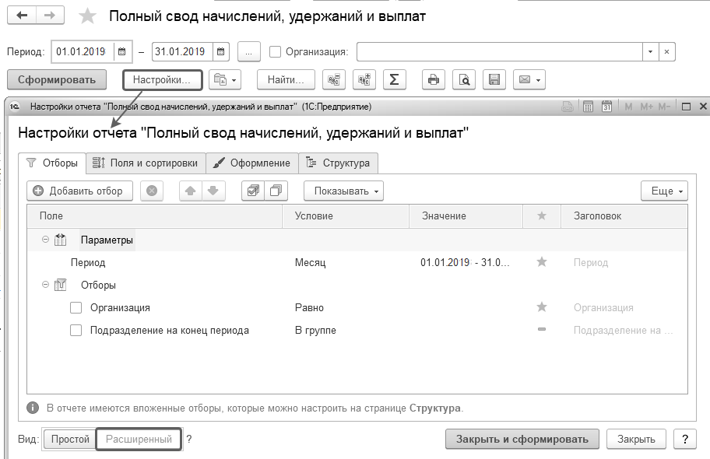The width and height of the screenshot is (710, 459).
Task: Toggle the star for the Период row
Action: (x=542, y=262)
